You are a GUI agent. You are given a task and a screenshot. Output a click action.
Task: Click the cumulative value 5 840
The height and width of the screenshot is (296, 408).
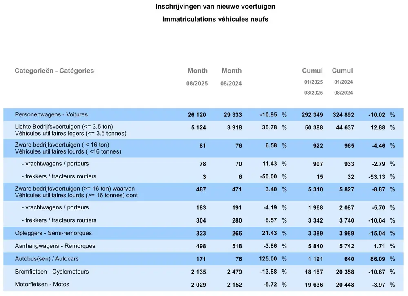coord(316,246)
